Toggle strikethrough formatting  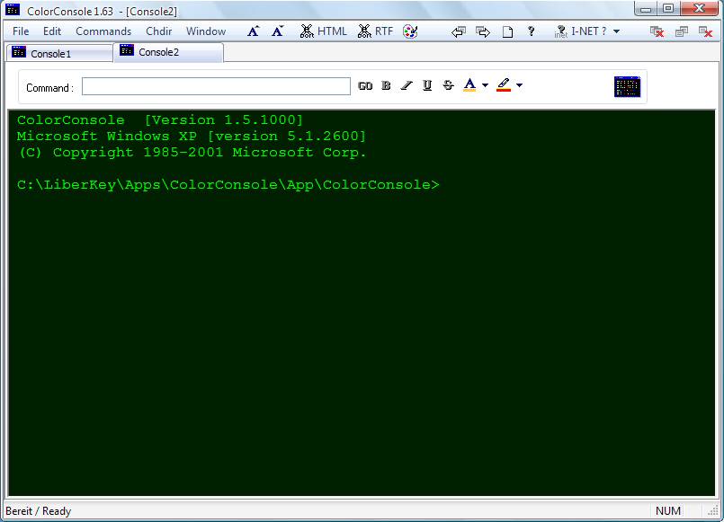448,85
